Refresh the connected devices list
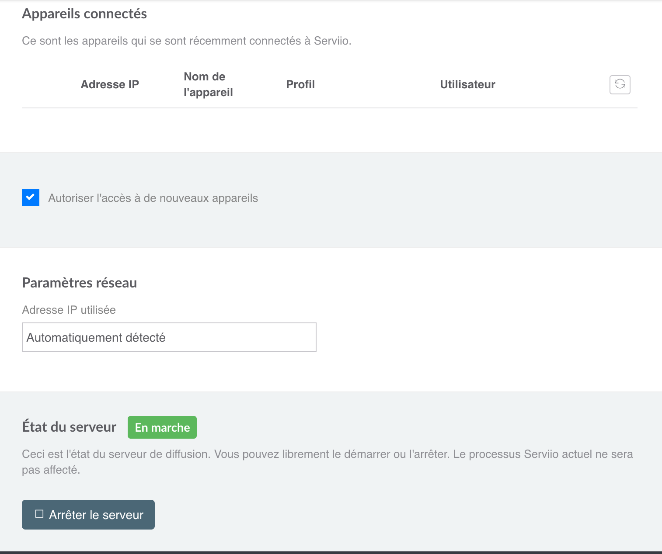The width and height of the screenshot is (662, 554). click(x=620, y=85)
